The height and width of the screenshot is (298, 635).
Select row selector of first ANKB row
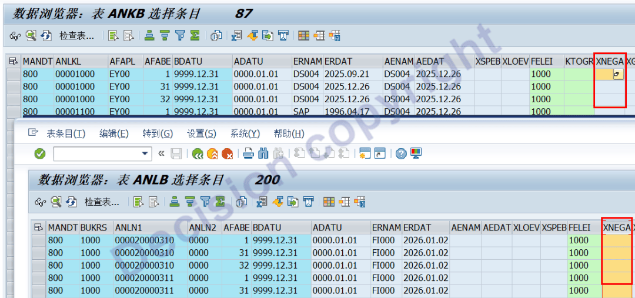[14, 74]
